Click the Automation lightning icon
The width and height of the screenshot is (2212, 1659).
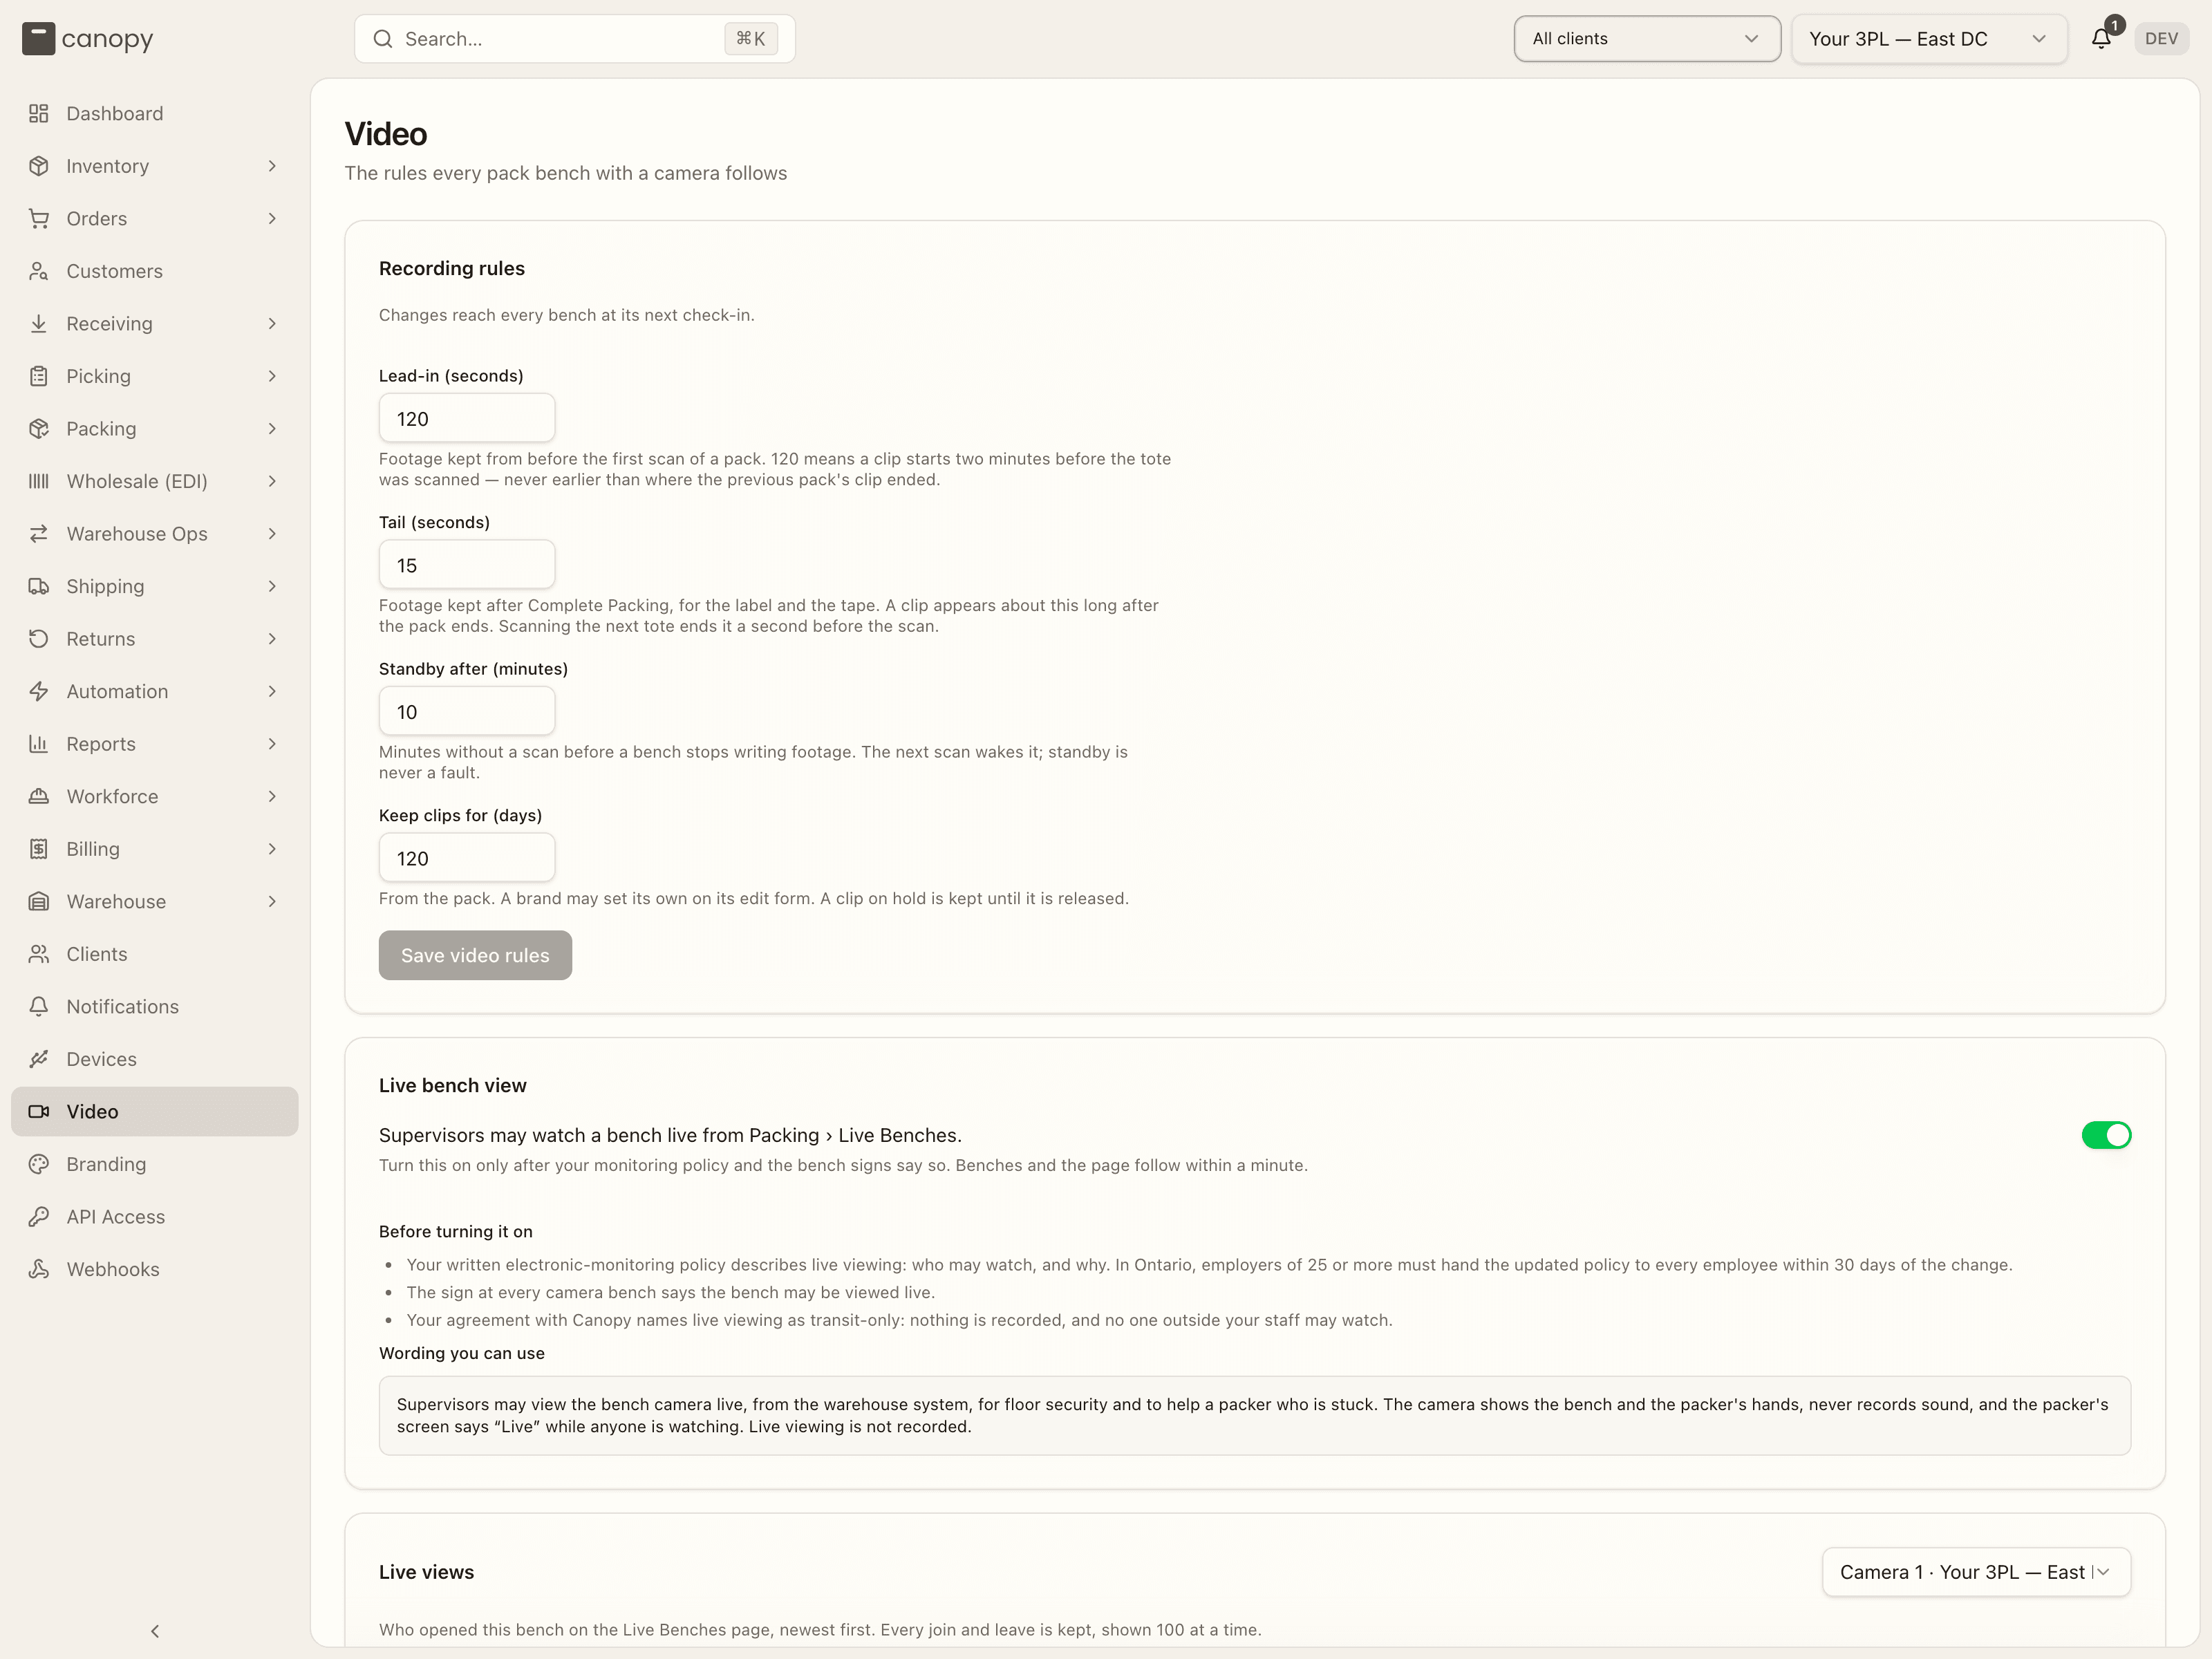click(x=39, y=691)
